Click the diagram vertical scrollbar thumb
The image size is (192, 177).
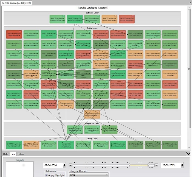click(189, 68)
